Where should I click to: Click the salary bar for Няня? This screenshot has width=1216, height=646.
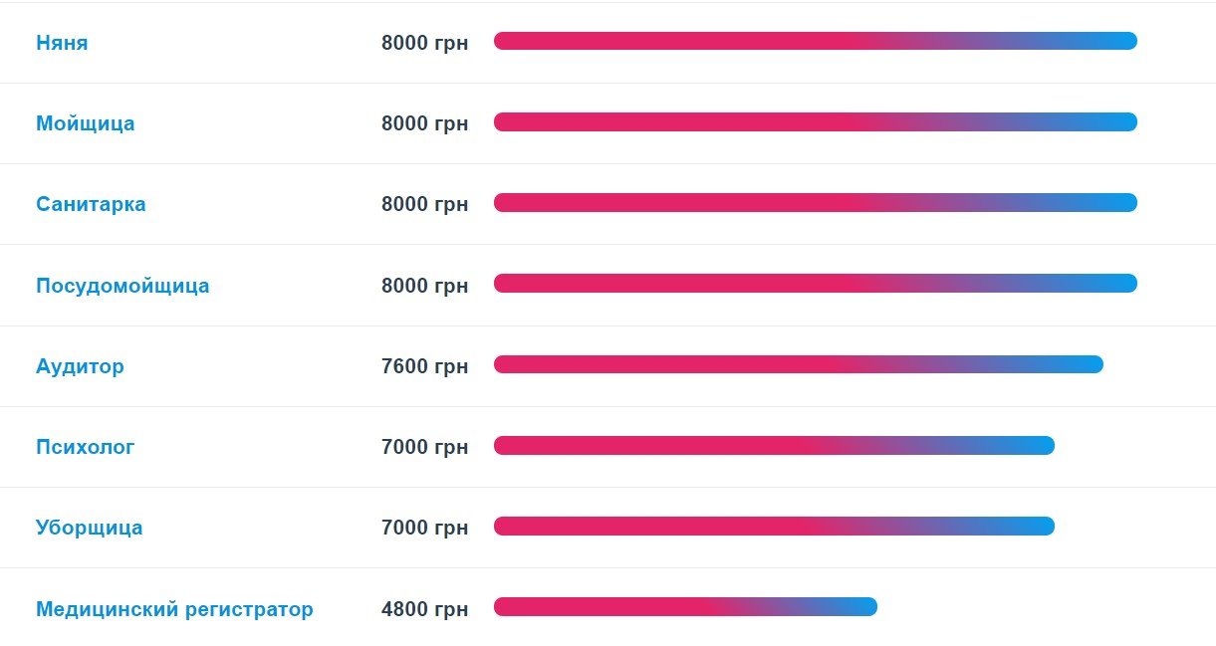815,41
